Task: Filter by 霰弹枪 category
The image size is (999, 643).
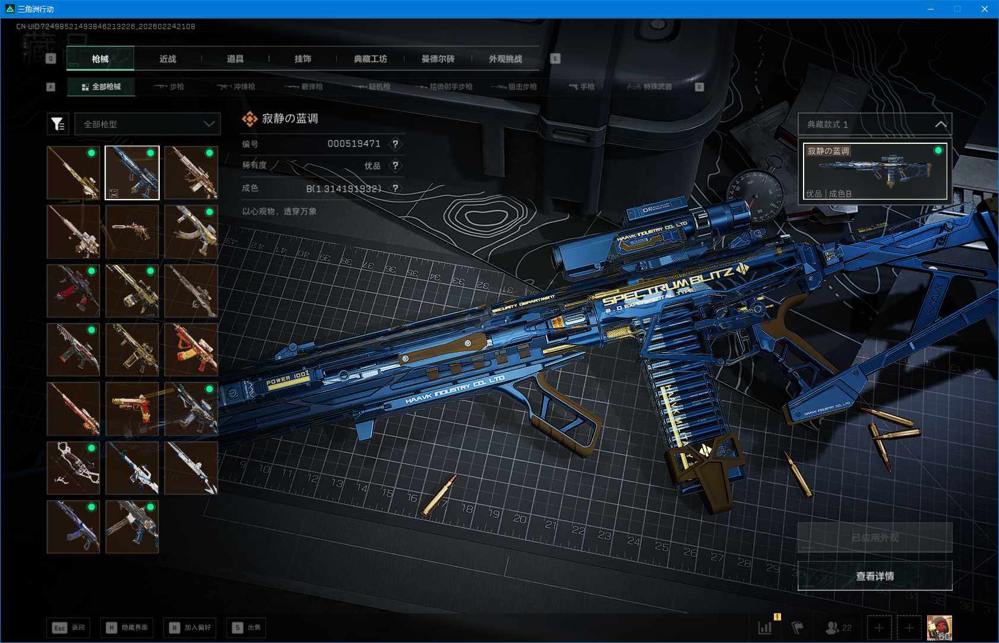Action: [x=304, y=87]
